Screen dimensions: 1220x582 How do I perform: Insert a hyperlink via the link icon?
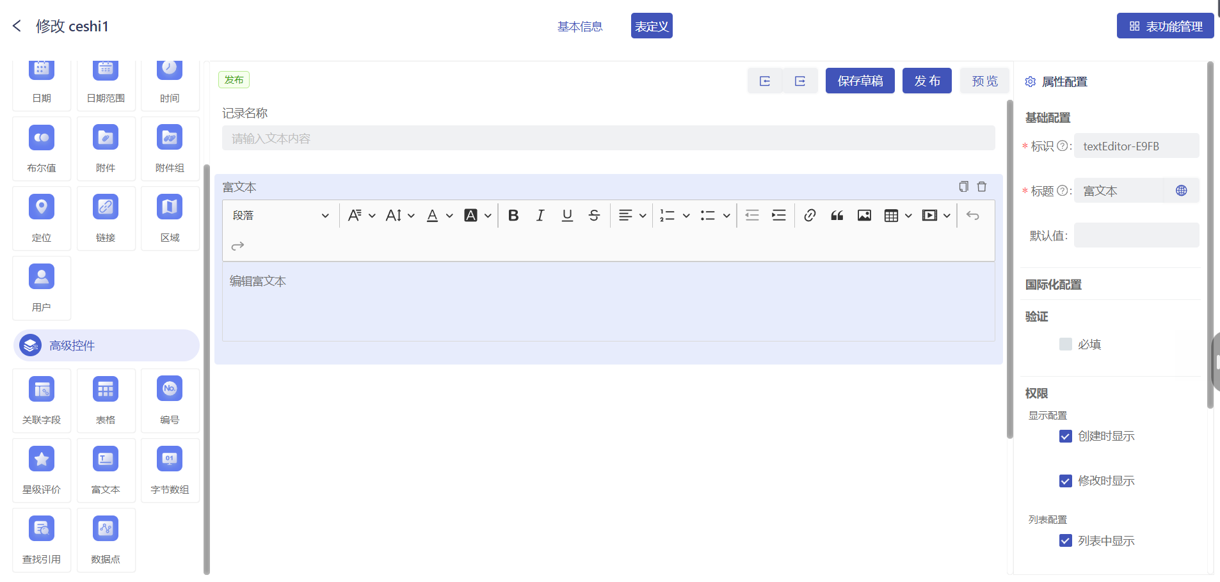pyautogui.click(x=810, y=216)
